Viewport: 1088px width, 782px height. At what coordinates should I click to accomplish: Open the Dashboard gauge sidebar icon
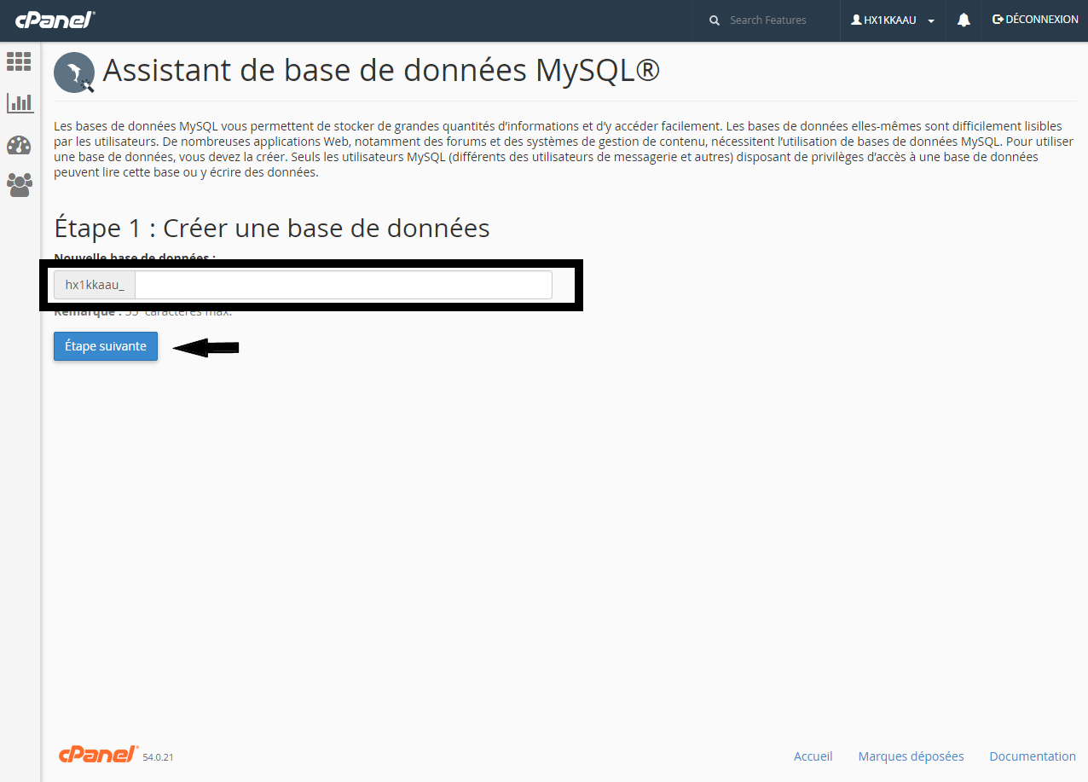coord(19,144)
